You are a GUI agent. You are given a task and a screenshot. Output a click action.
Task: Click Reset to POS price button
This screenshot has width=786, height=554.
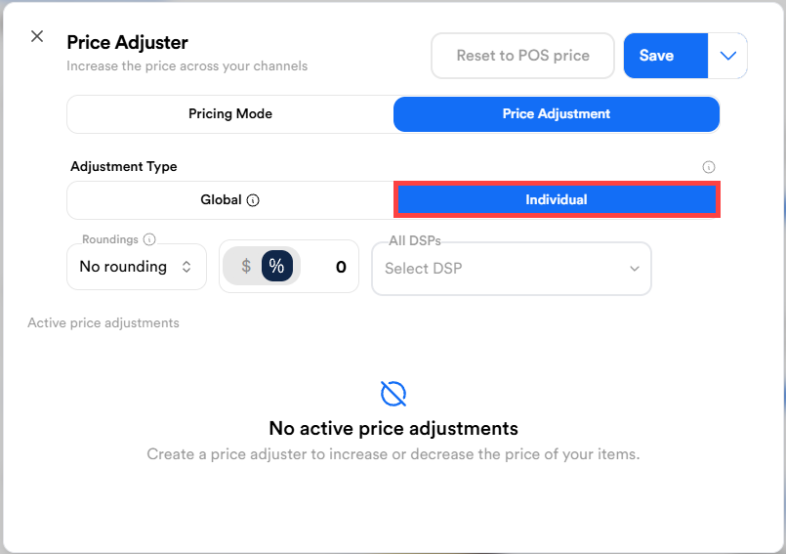(x=522, y=56)
